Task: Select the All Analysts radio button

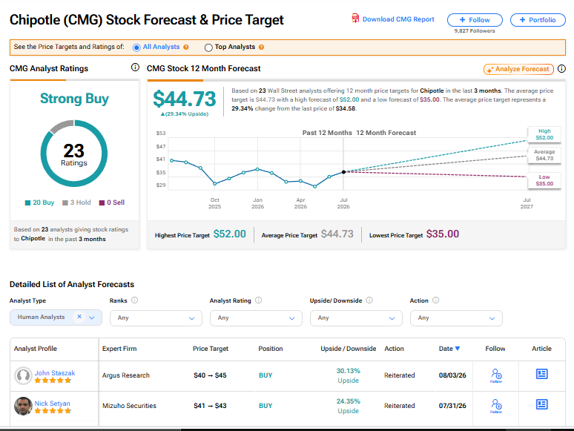Action: click(136, 47)
